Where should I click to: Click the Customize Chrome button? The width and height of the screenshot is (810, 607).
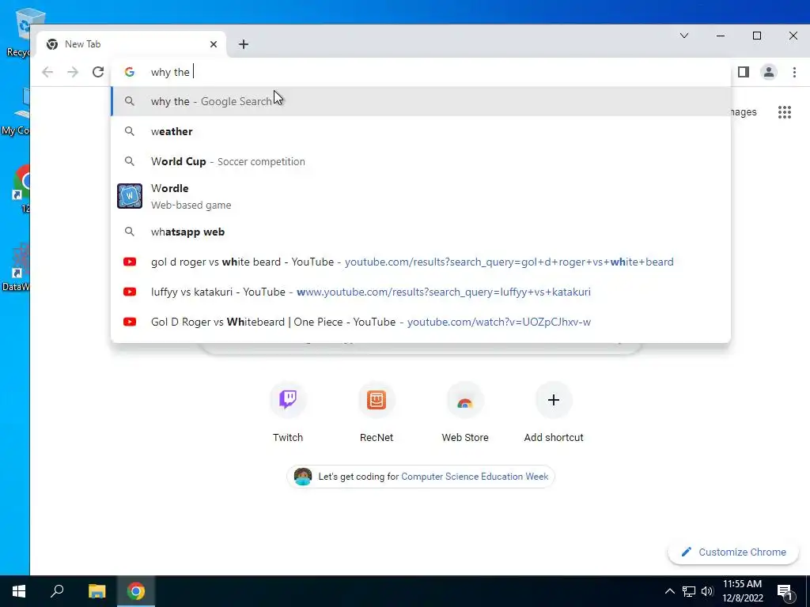click(x=733, y=552)
